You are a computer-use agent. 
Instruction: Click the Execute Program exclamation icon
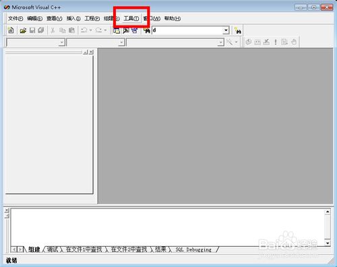pos(276,42)
